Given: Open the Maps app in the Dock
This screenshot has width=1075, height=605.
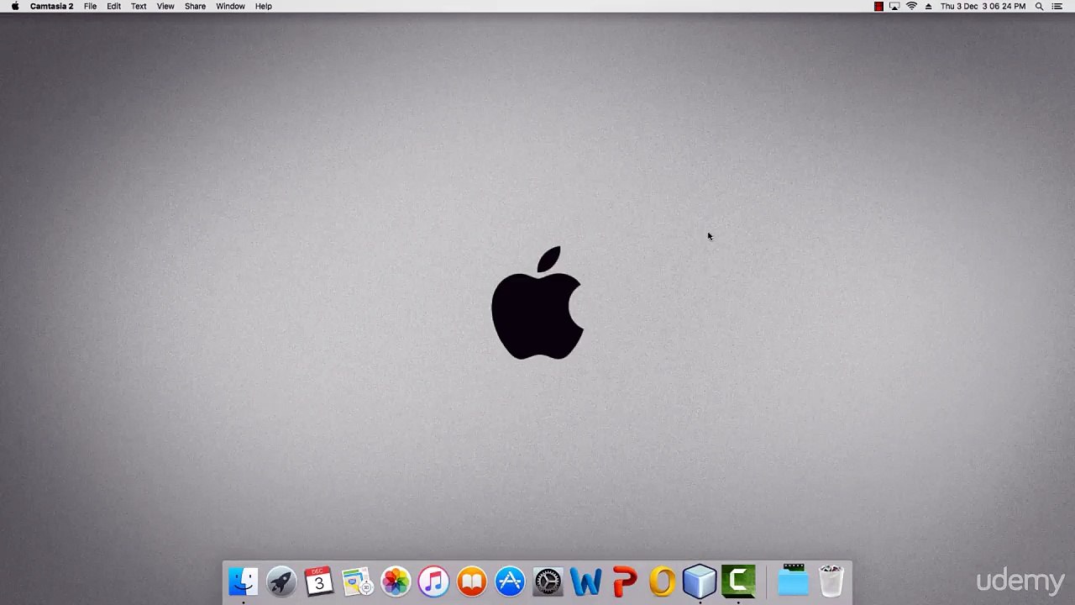Looking at the screenshot, I should click(x=357, y=581).
